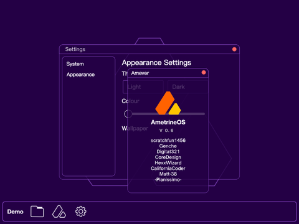The image size is (299, 224).
Task: Open the Ametrine logo icon in taskbar
Action: click(59, 212)
